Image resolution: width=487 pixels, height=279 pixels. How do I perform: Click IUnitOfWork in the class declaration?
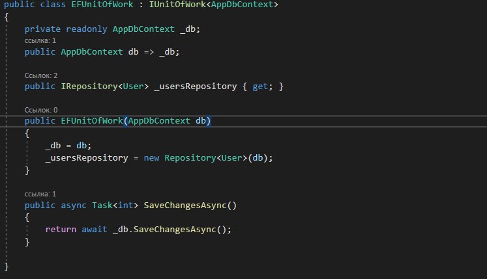177,5
